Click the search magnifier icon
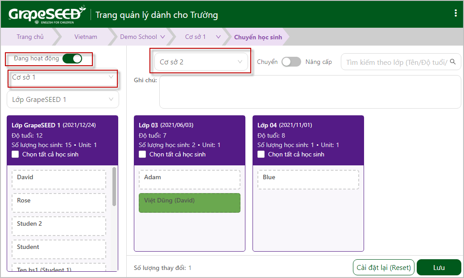Screen dimensions: 464x278 coord(453,62)
